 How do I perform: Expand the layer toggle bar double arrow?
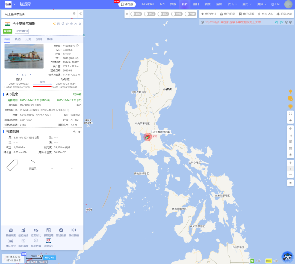tap(127, 14)
